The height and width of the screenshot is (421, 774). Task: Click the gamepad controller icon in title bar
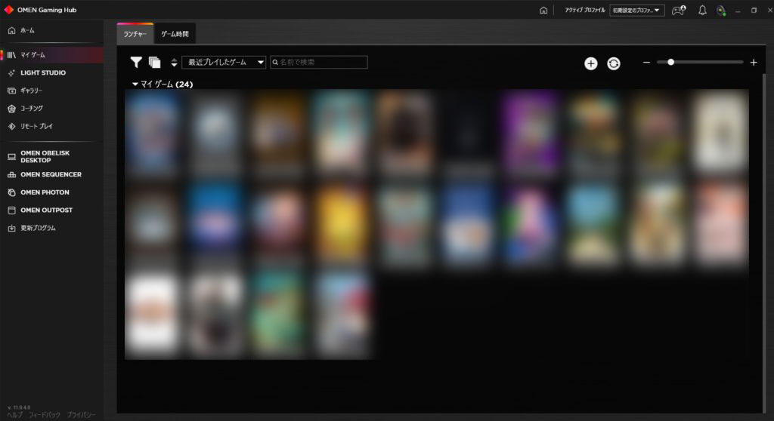(x=679, y=11)
